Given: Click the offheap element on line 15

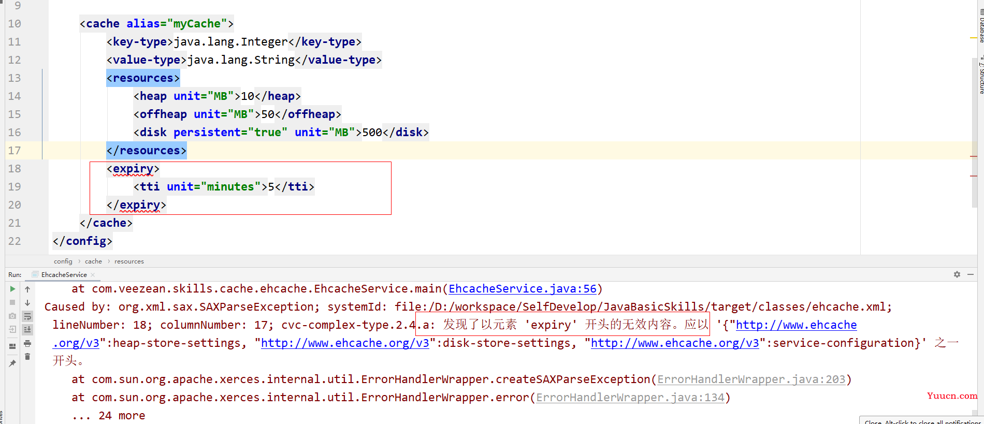Looking at the screenshot, I should [x=237, y=114].
